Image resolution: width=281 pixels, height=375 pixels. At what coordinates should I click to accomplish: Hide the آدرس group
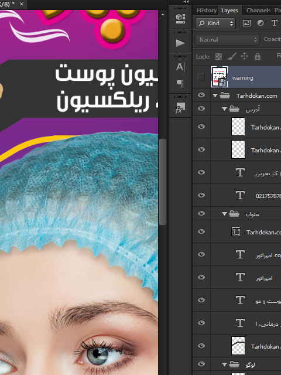[x=201, y=108]
